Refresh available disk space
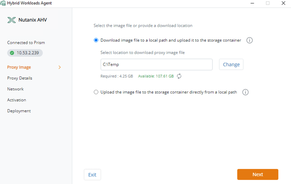 [x=179, y=76]
